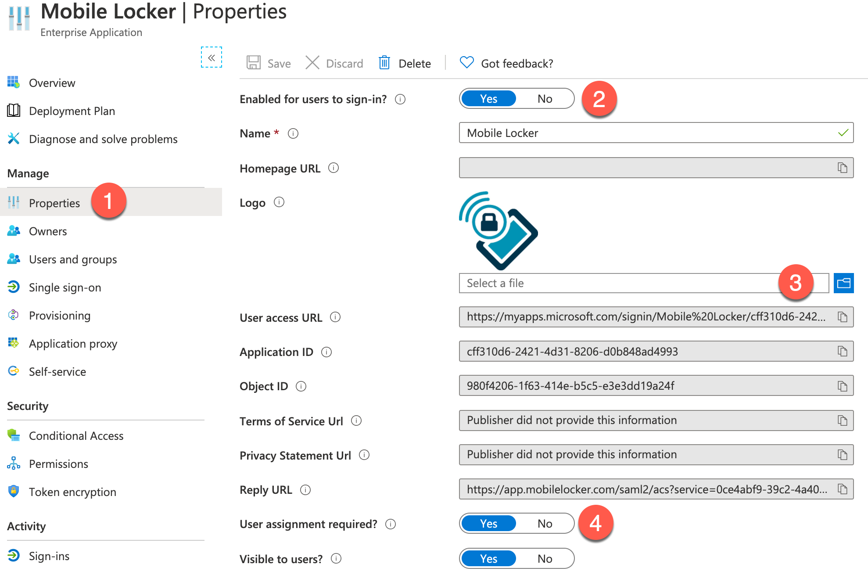868x575 pixels.
Task: Set User assignment required to No
Action: (x=545, y=524)
